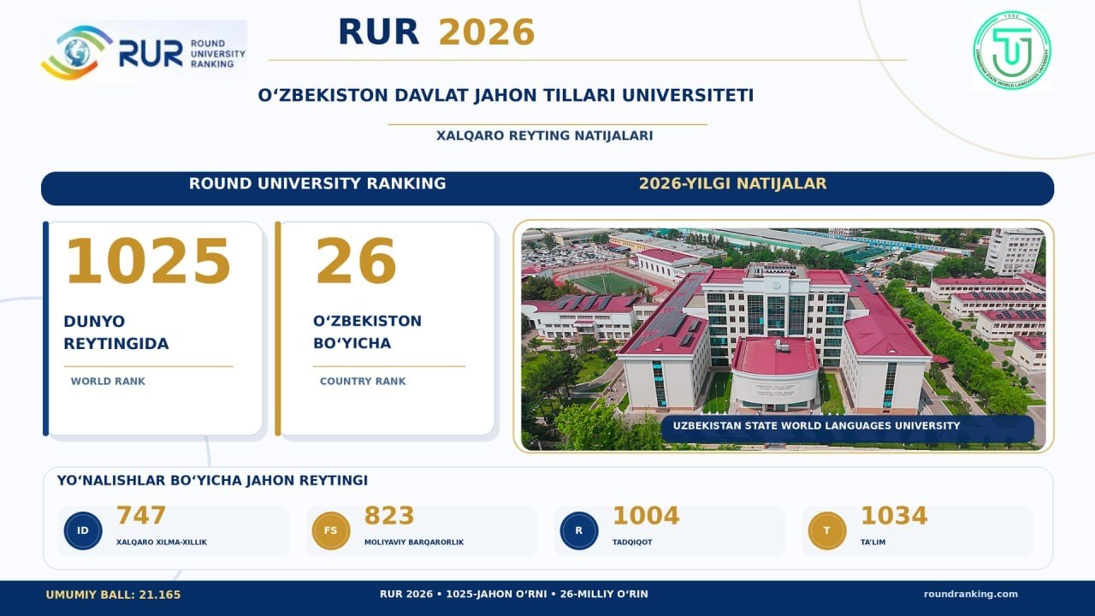
Task: Click the Yo'nalishlar bo'yicha jahon reytingi heading
Action: (x=212, y=481)
